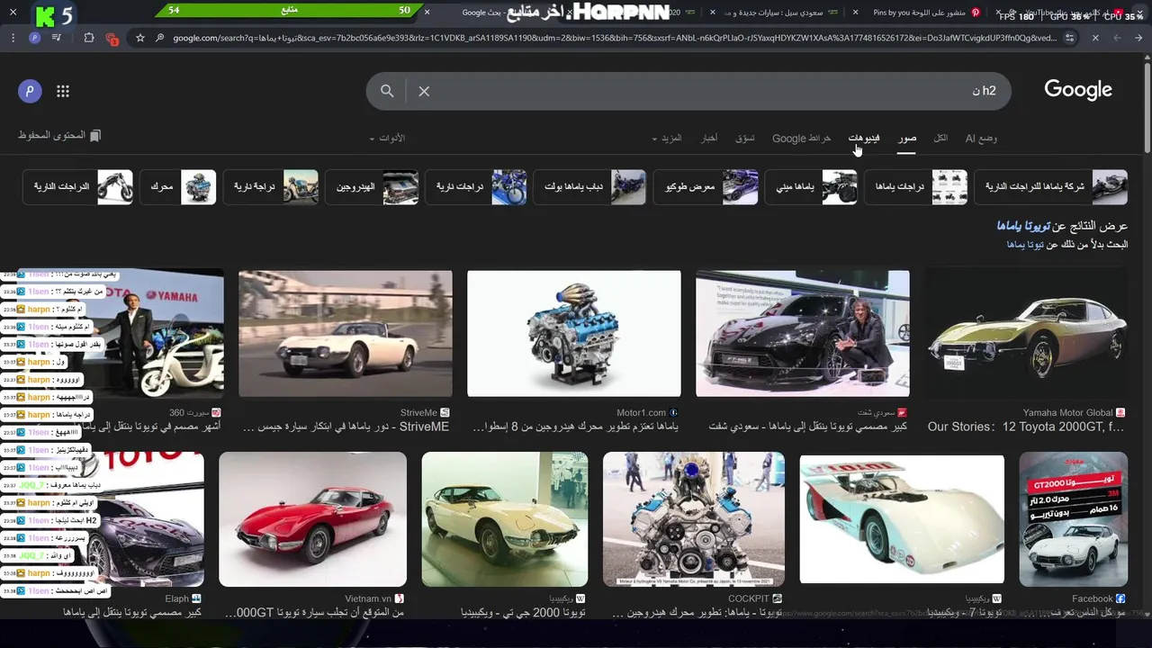The width and height of the screenshot is (1152, 648).
Task: Click the سعودي شفت source label
Action: (877, 413)
